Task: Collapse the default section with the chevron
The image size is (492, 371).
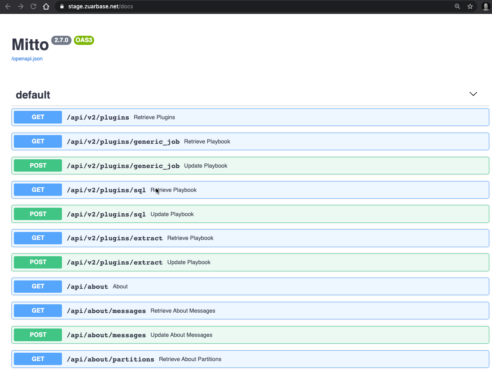Action: (473, 94)
